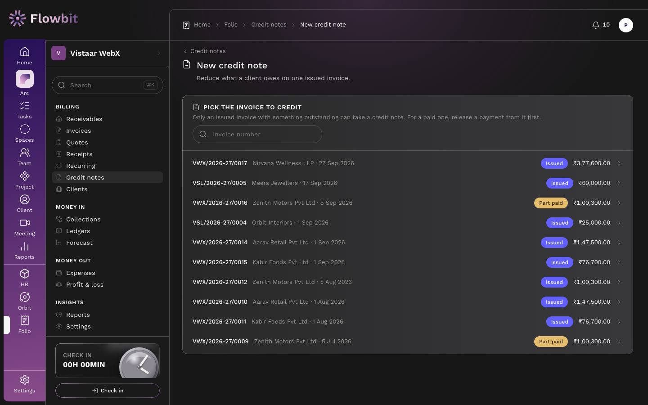Open Tasks in the left rail
Viewport: 648px width, 405px height.
[24, 110]
